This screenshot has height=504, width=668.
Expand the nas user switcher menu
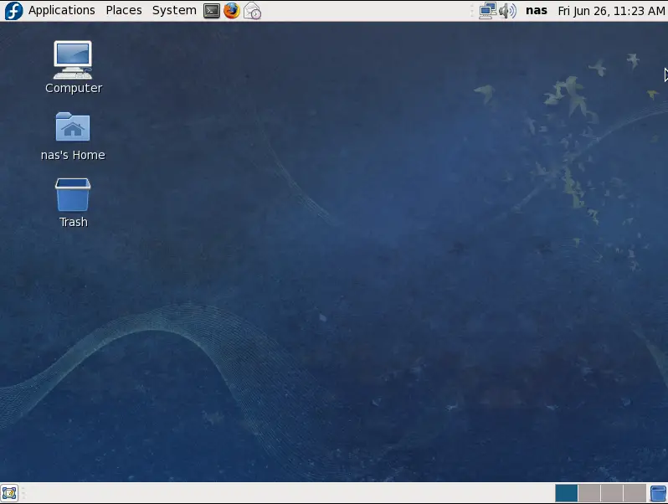pos(537,11)
